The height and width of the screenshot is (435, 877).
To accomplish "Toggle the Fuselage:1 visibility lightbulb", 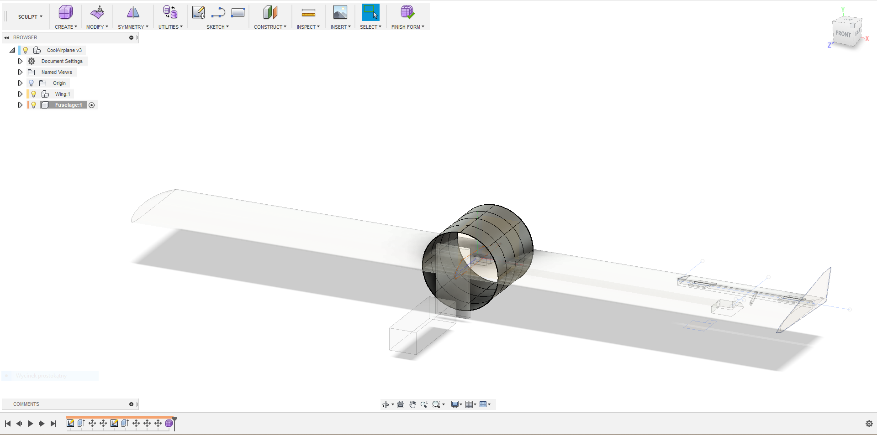I will click(x=33, y=105).
